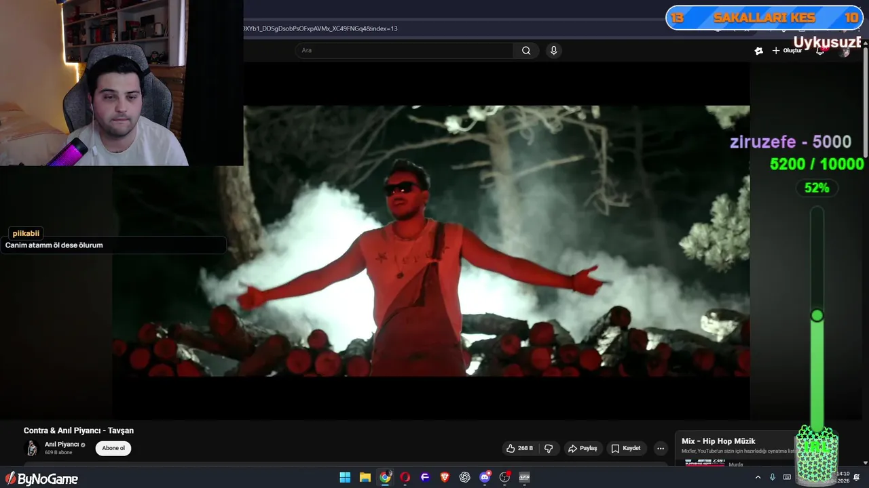
Task: Click the 609 B abone subscriber count
Action: pyautogui.click(x=59, y=453)
